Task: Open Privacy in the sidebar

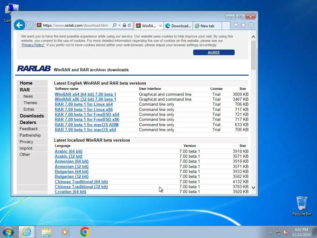Action: tap(26, 142)
